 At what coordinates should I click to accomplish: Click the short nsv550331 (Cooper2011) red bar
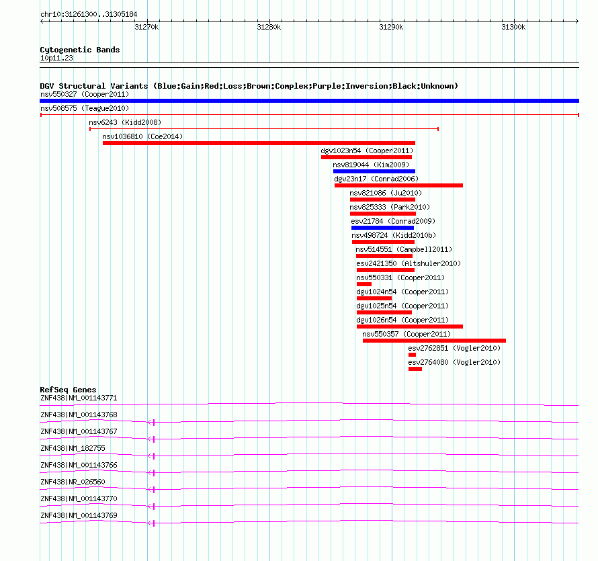(x=364, y=284)
